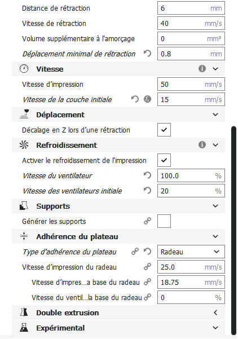Screen dimensions: 238x339
Task: Toggle Décalage en Z lors d'une rétraction
Action: pyautogui.click(x=164, y=130)
